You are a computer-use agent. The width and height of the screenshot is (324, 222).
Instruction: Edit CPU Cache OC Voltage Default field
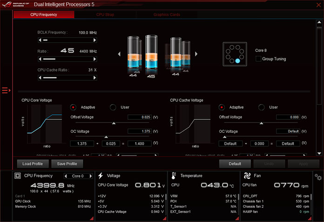(x=288, y=131)
